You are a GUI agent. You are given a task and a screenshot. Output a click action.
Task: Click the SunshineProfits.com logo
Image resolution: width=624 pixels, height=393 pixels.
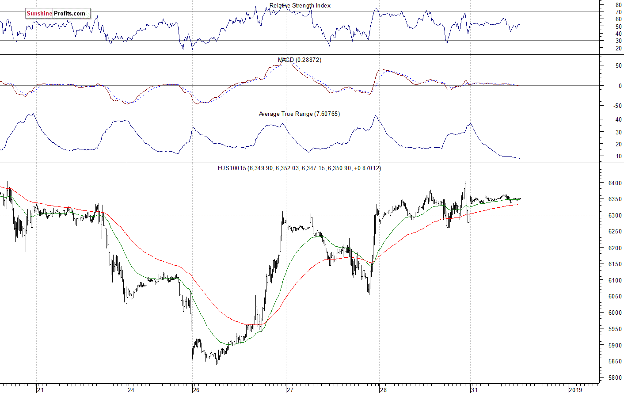pos(57,13)
